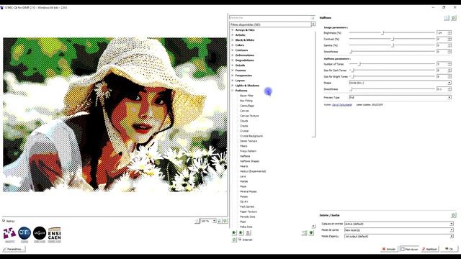The image size is (461, 259).
Task: Click the update filters refresh icon near Internet
Action: click(234, 240)
